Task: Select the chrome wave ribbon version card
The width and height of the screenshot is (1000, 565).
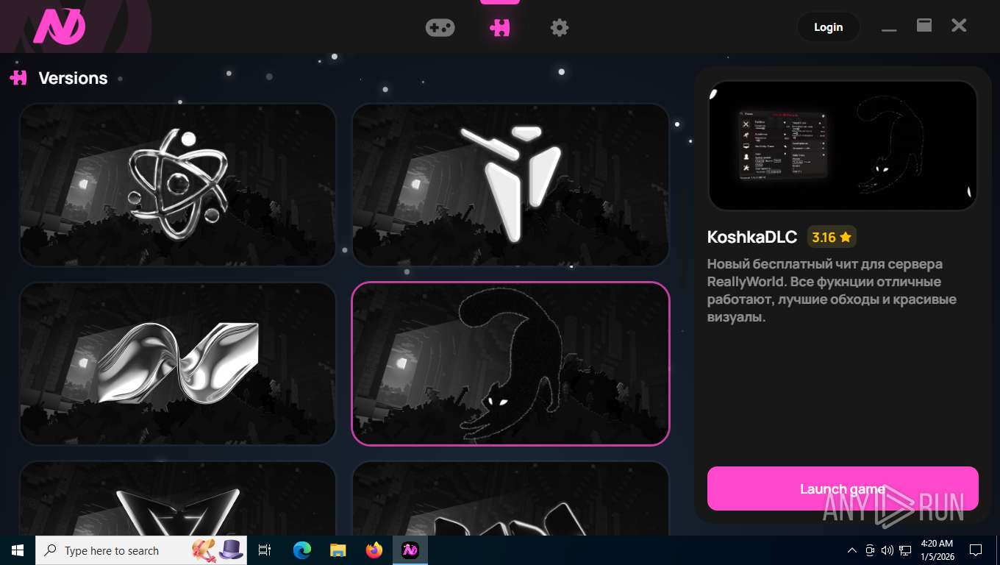Action: 178,363
